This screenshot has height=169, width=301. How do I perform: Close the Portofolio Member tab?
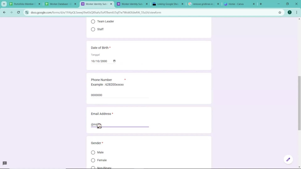[39, 4]
